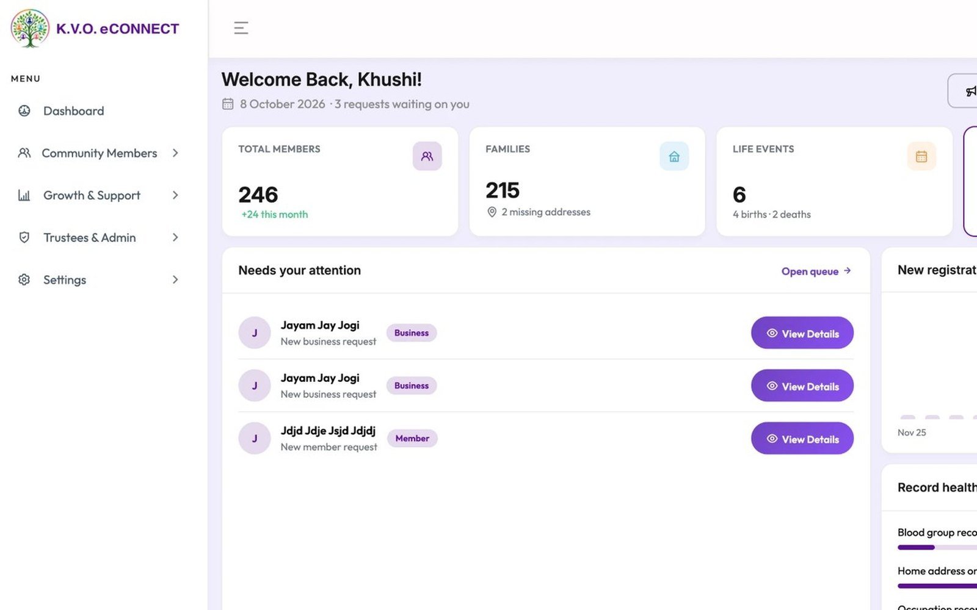View details for first Jayam Jay Jogi request
Screen dimensions: 977x610
pyautogui.click(x=802, y=333)
